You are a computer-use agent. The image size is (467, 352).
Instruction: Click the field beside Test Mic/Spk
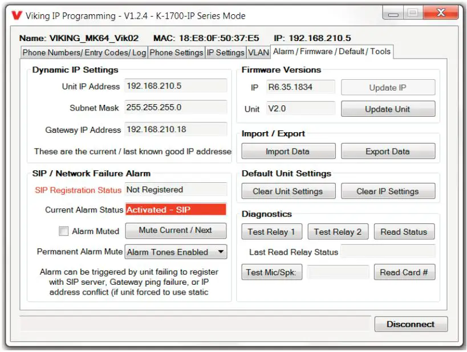338,272
